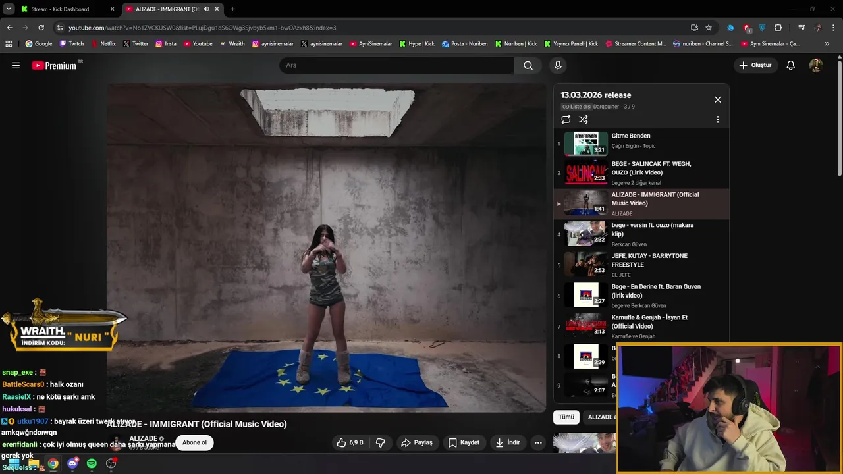Play Bege - En Derine playlist item

point(641,296)
